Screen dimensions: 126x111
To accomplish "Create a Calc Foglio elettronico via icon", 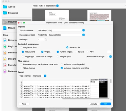I will [x=5, y=46].
